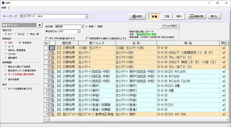Run search with the binoculars 検索 button
The width and height of the screenshot is (231, 127).
click(137, 16)
